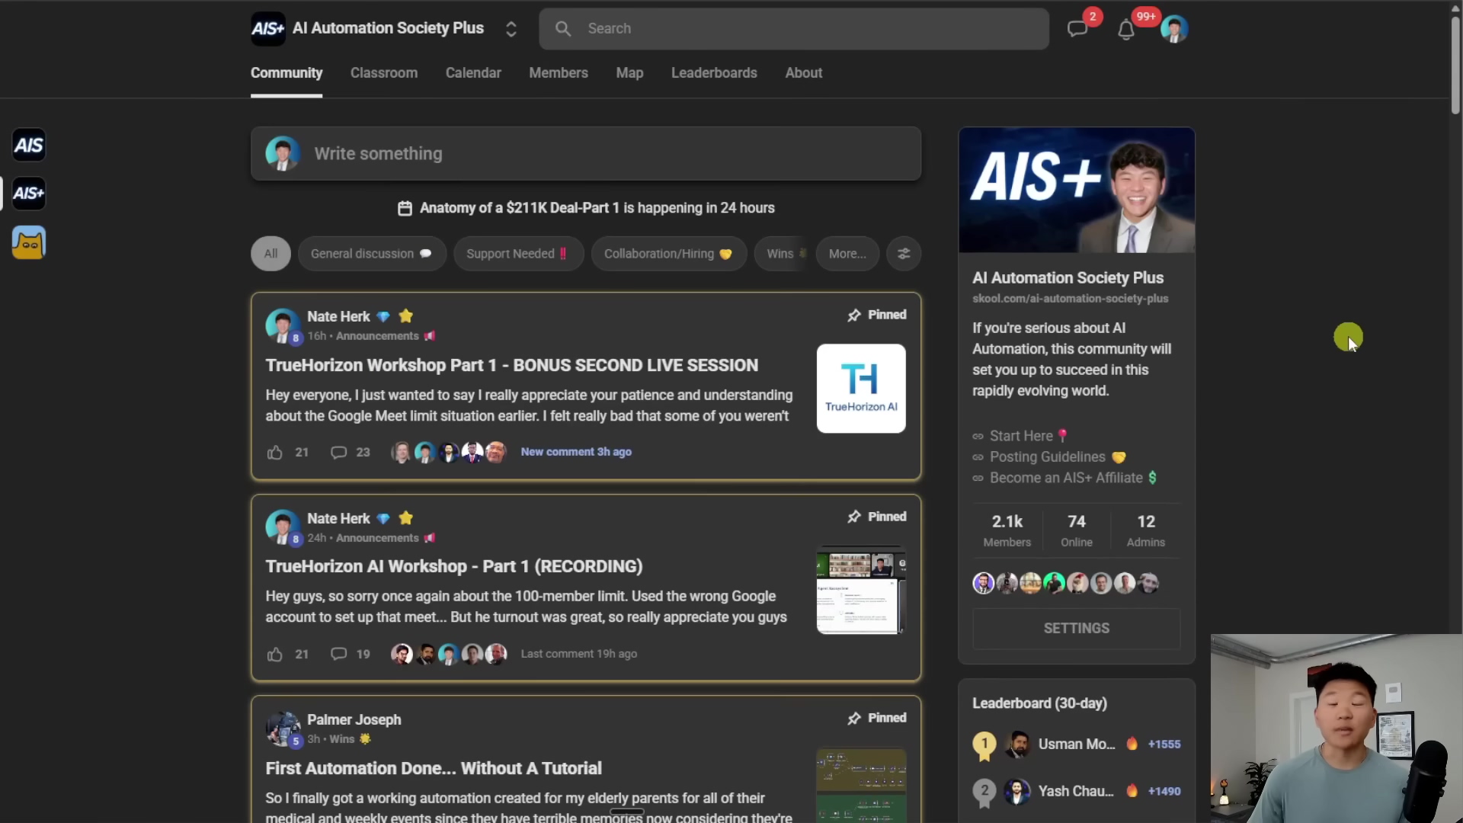The height and width of the screenshot is (823, 1463).
Task: Filter by Support Needed
Action: (x=518, y=254)
